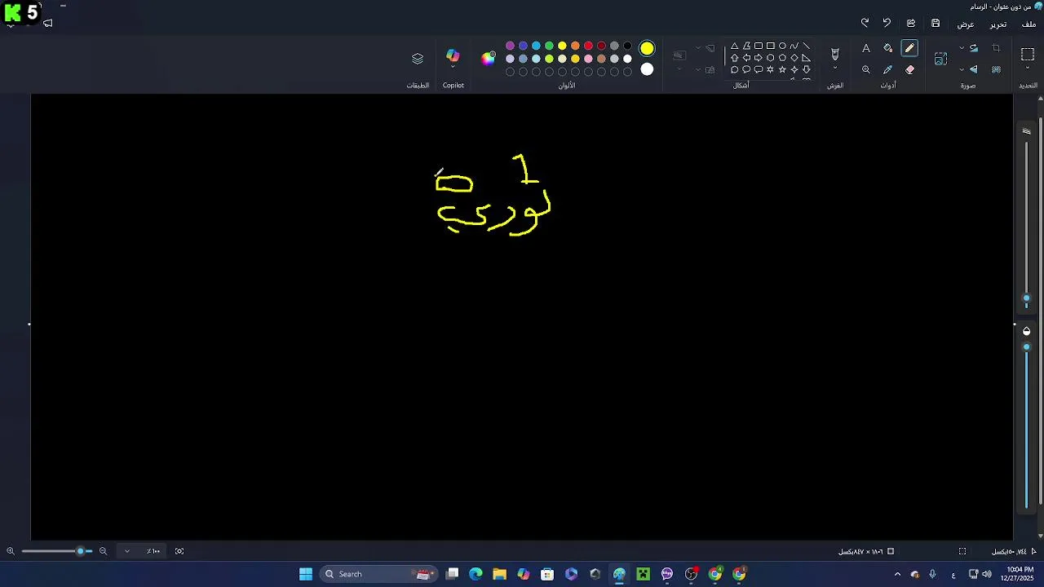Expand the shape outline dropdown

tap(698, 48)
